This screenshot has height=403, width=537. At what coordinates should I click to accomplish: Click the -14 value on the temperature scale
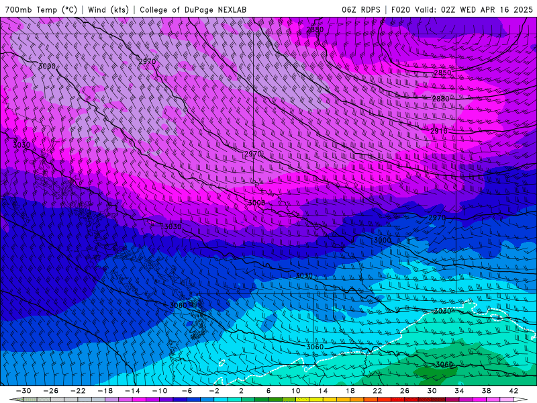click(x=132, y=391)
